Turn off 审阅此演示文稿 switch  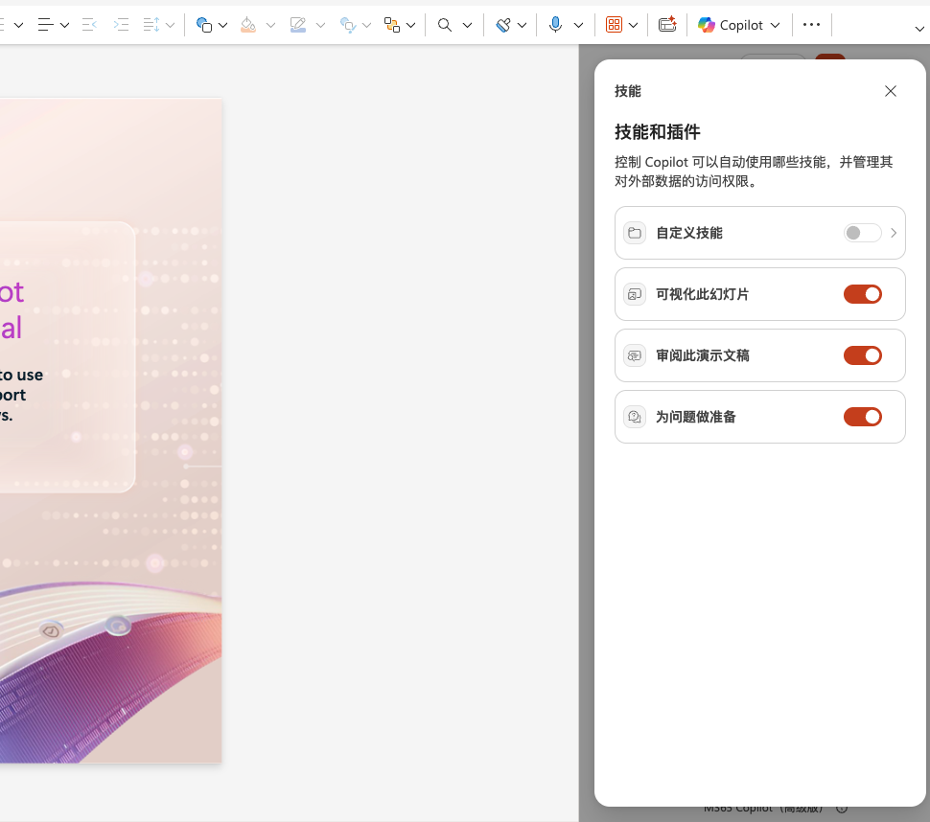coord(862,355)
